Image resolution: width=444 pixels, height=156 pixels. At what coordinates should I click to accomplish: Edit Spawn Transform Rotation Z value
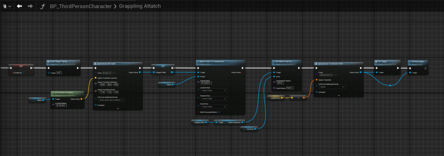[116, 84]
